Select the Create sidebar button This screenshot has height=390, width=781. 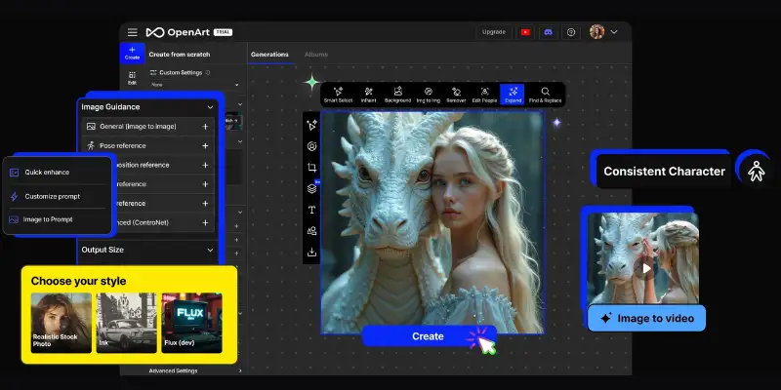132,54
